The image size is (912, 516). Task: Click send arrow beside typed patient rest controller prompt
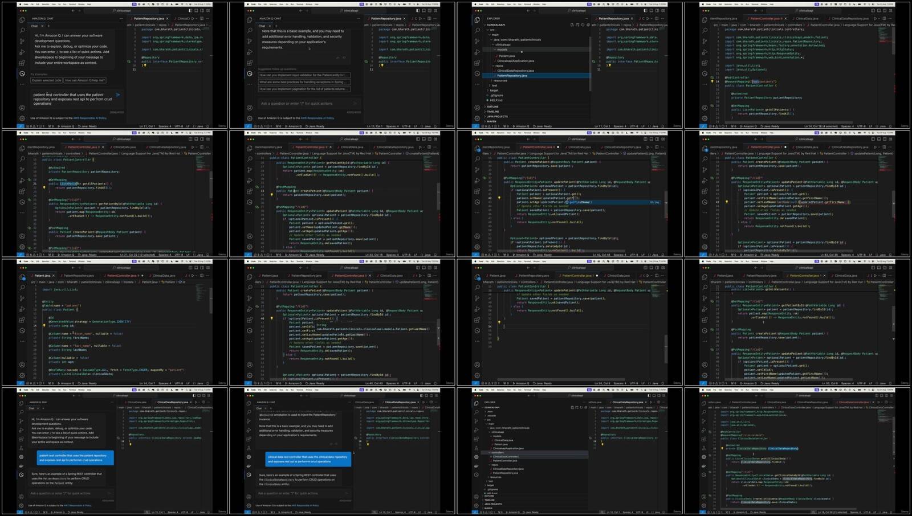pyautogui.click(x=118, y=95)
